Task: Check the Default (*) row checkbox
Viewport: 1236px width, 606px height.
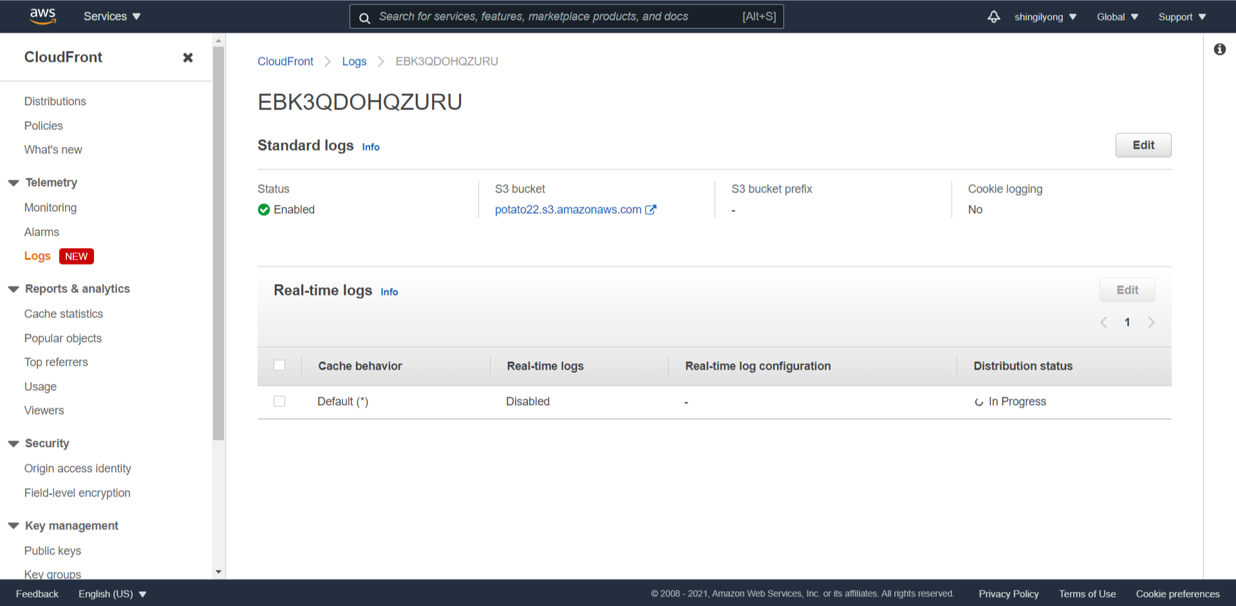Action: (x=279, y=401)
